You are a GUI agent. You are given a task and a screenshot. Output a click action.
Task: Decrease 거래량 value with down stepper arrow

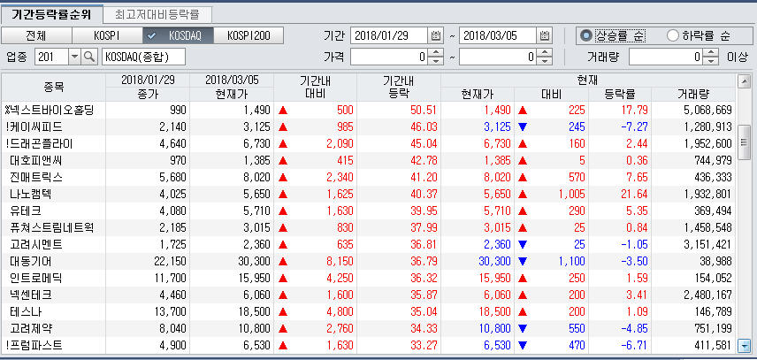[712, 61]
